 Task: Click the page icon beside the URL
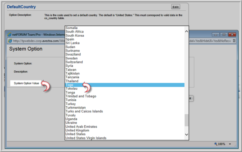[x=10, y=41]
